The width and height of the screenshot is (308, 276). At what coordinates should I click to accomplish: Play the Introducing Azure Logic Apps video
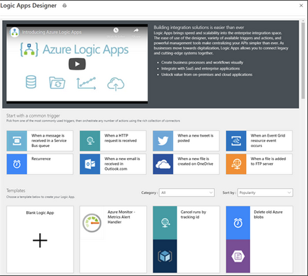click(x=77, y=64)
